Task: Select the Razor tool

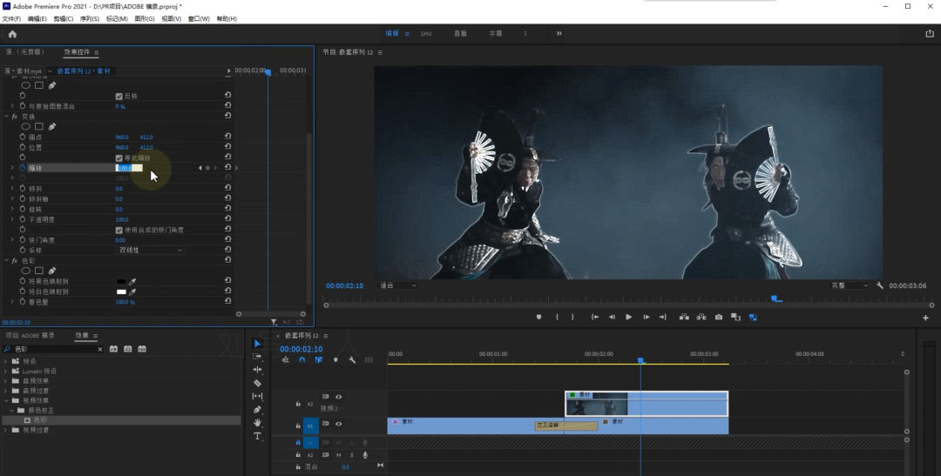Action: click(257, 383)
